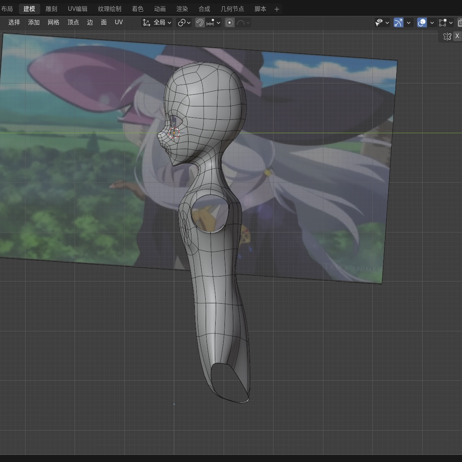
Task: Click the 3D cursor on the model
Action: (174, 133)
